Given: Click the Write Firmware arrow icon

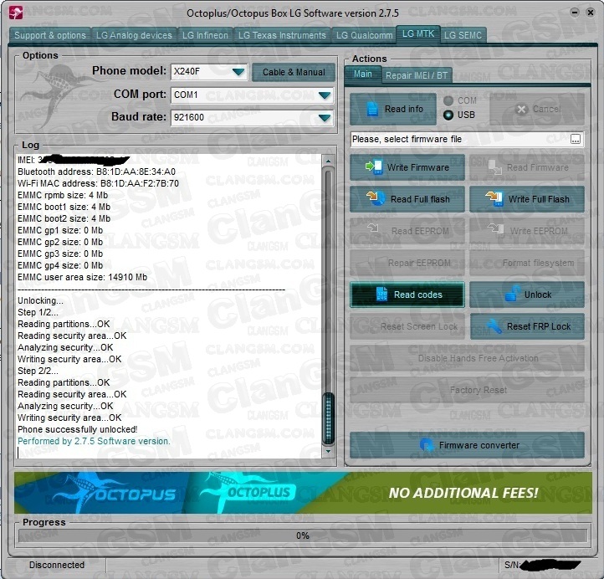Looking at the screenshot, I should coord(373,167).
